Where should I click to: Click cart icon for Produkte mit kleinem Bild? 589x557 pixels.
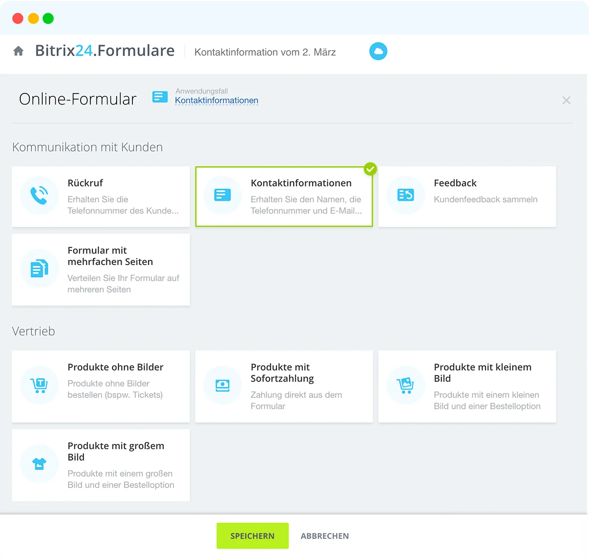(406, 385)
